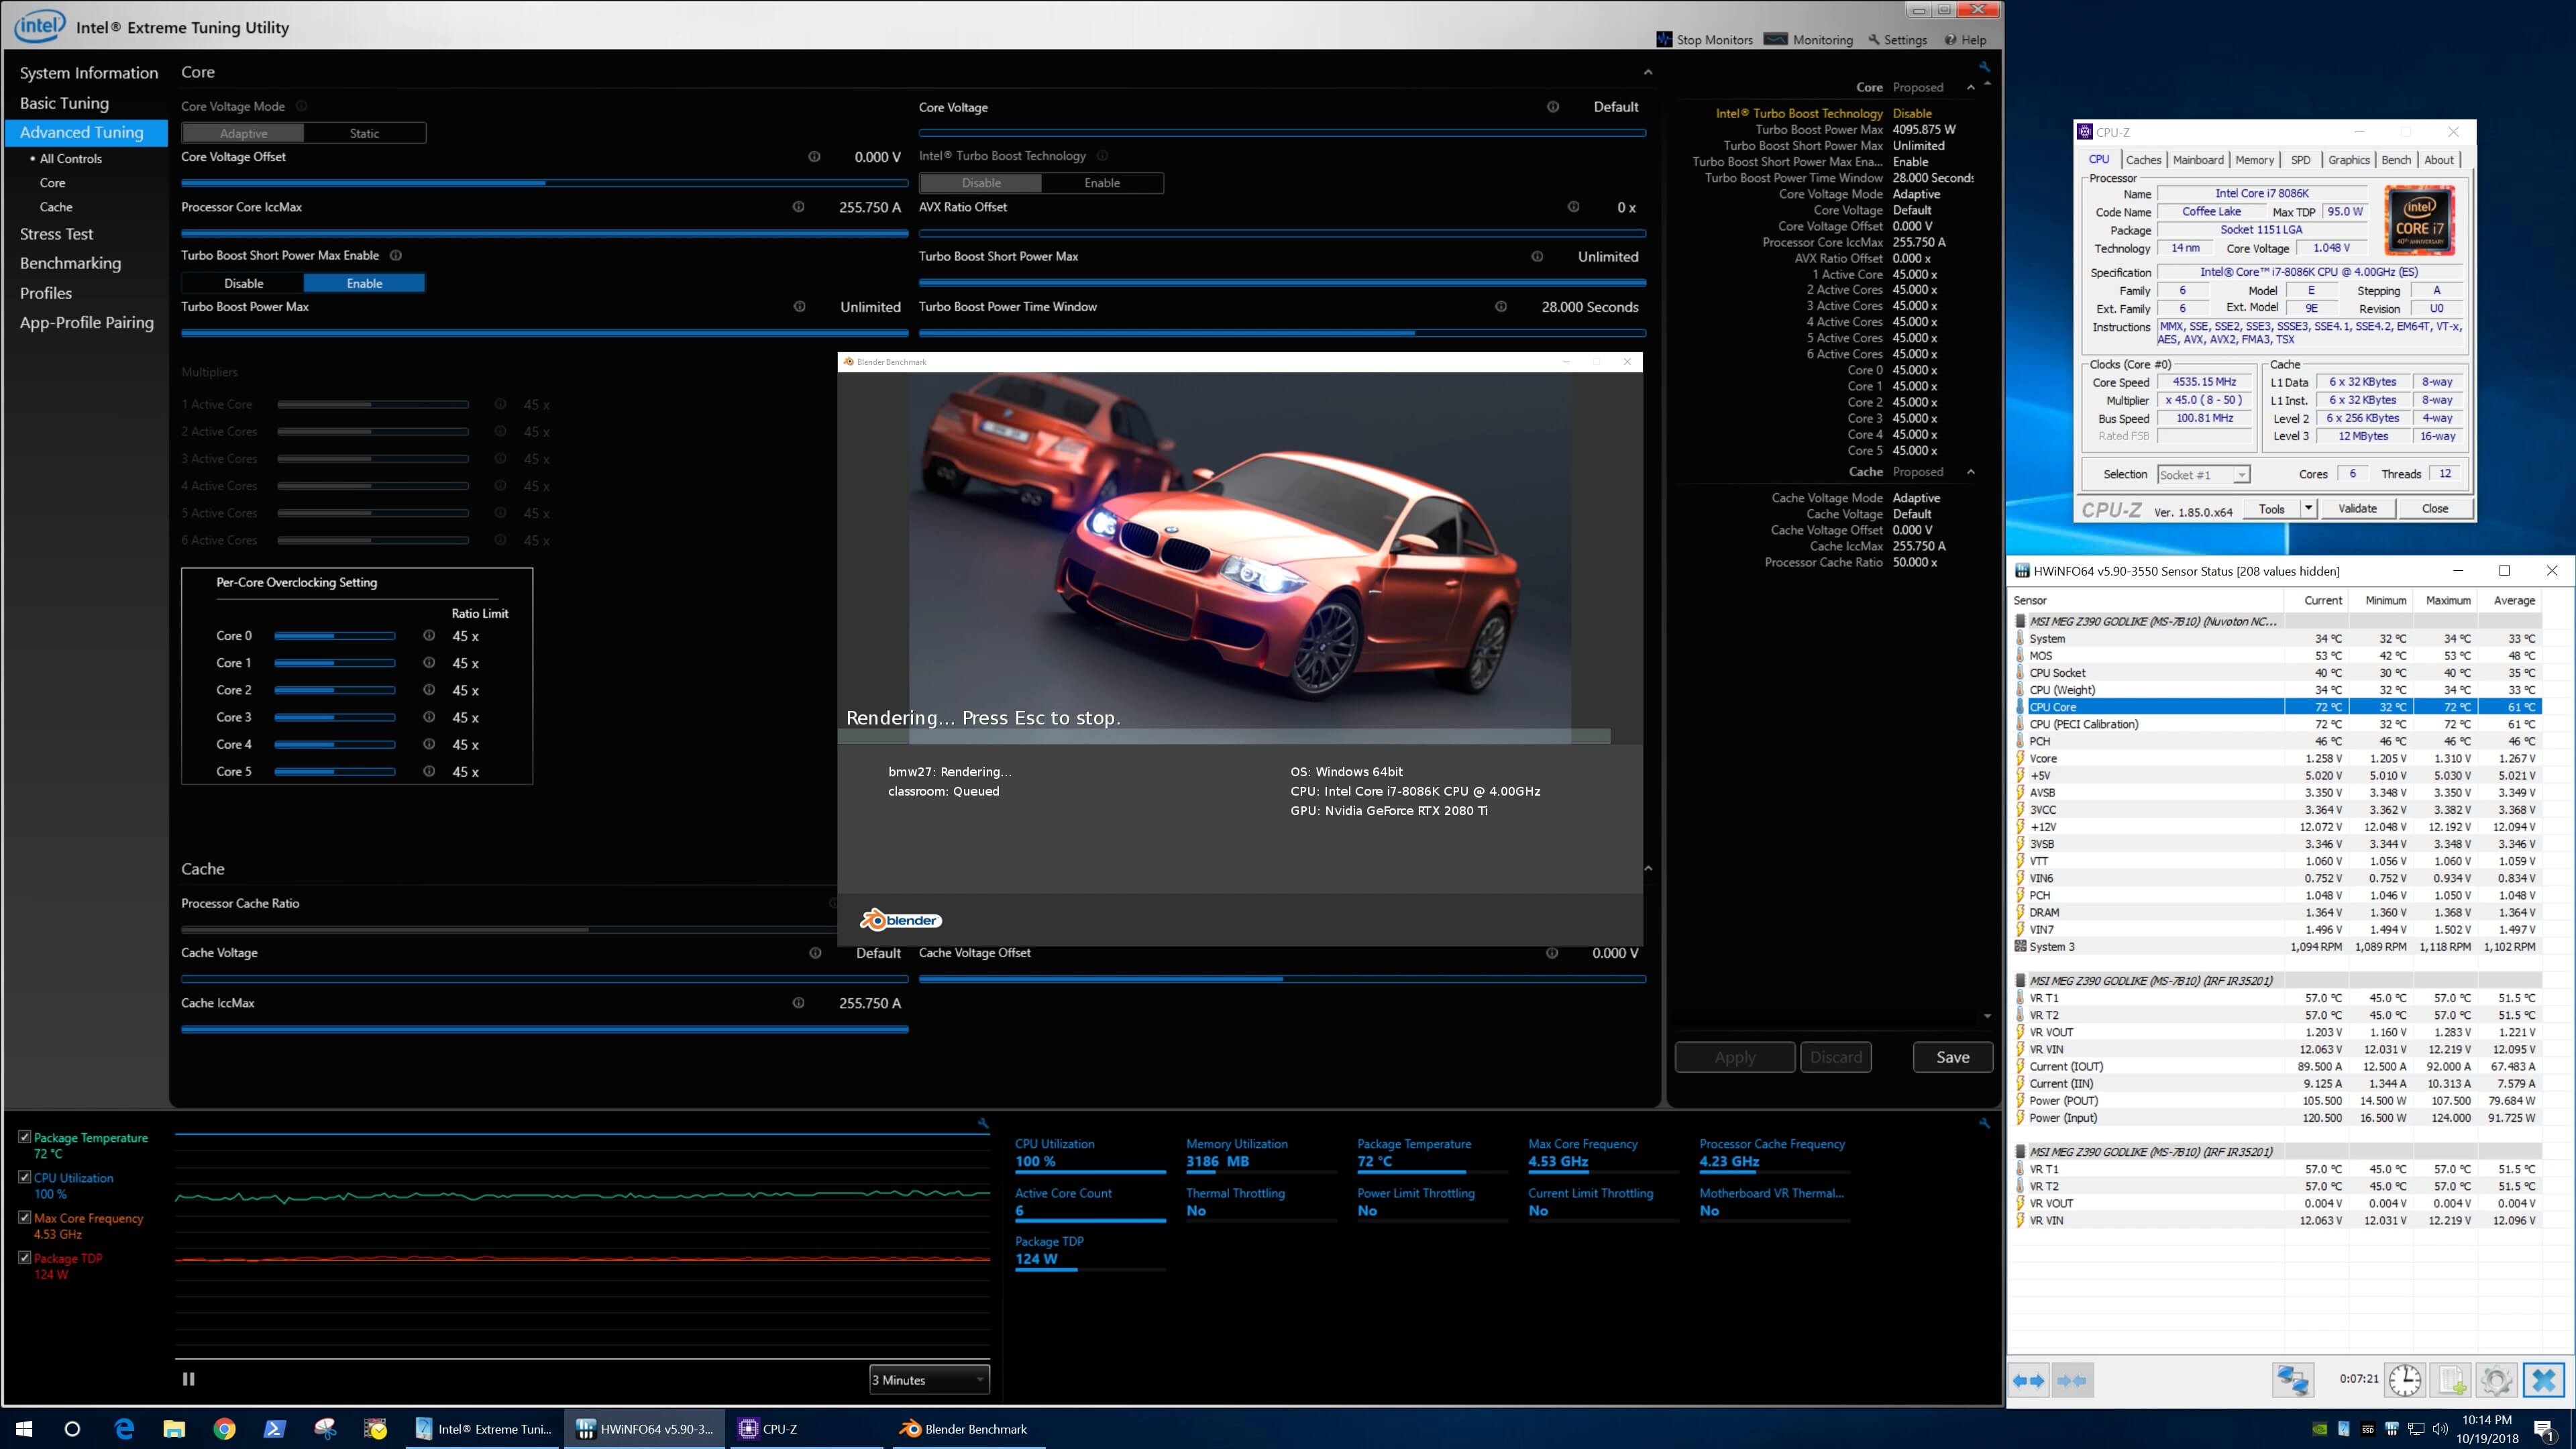Click the NVIDIA tray icon

[x=2320, y=1429]
